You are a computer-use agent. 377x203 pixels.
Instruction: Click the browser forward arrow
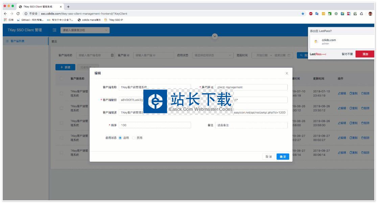point(11,14)
